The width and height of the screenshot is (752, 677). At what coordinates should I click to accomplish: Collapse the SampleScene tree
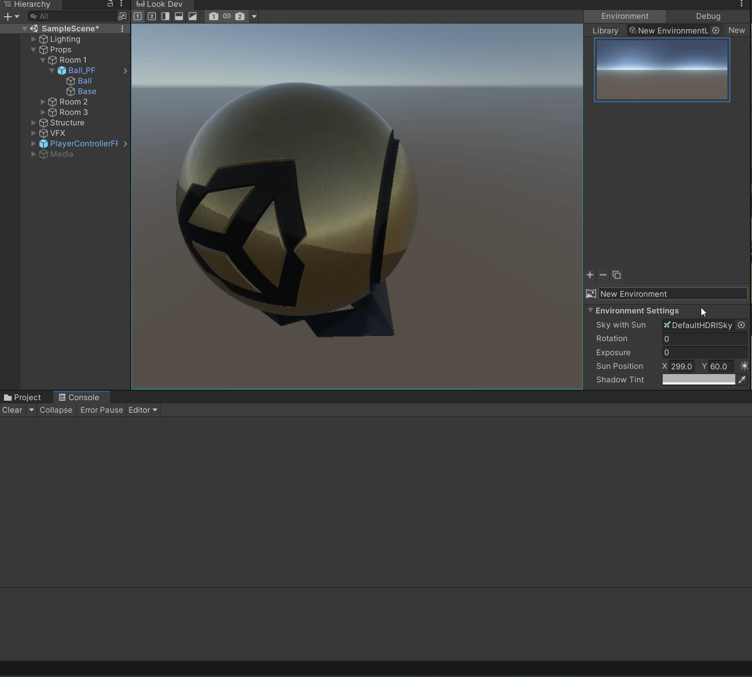[25, 29]
